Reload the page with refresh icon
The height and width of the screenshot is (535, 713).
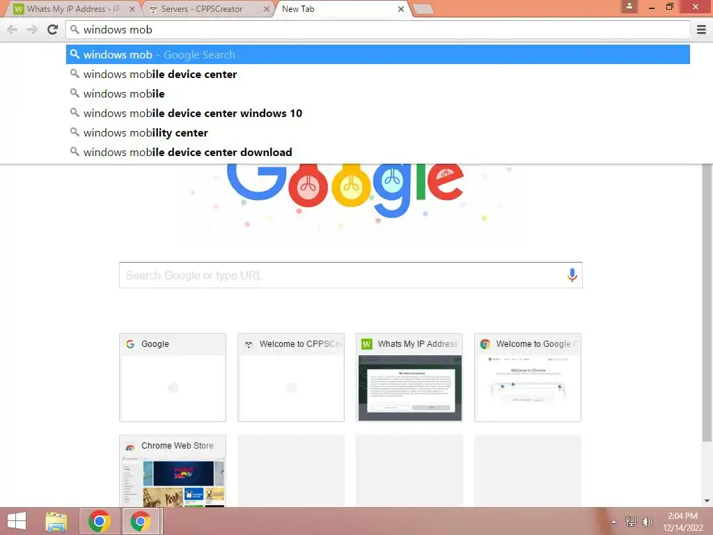coord(53,29)
